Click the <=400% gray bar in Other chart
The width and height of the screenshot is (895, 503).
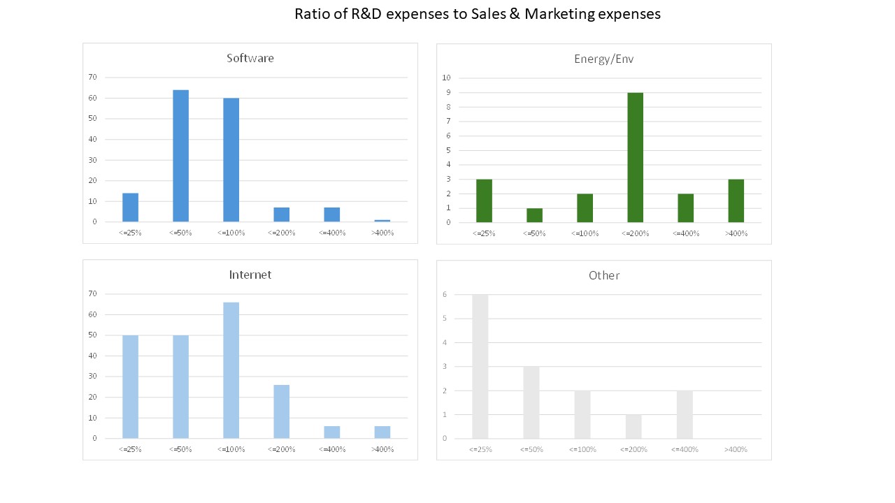click(x=685, y=414)
